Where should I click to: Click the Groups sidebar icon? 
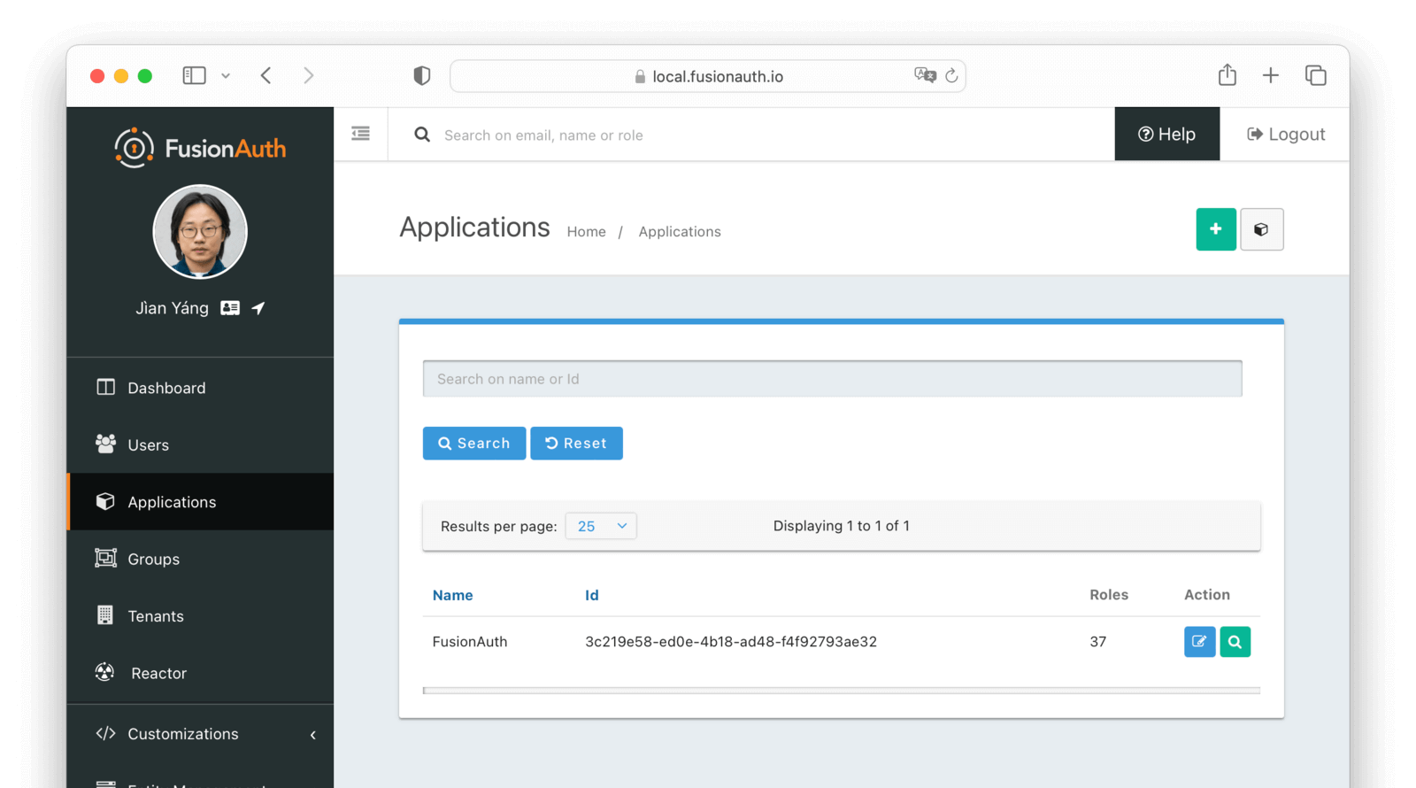(x=105, y=558)
